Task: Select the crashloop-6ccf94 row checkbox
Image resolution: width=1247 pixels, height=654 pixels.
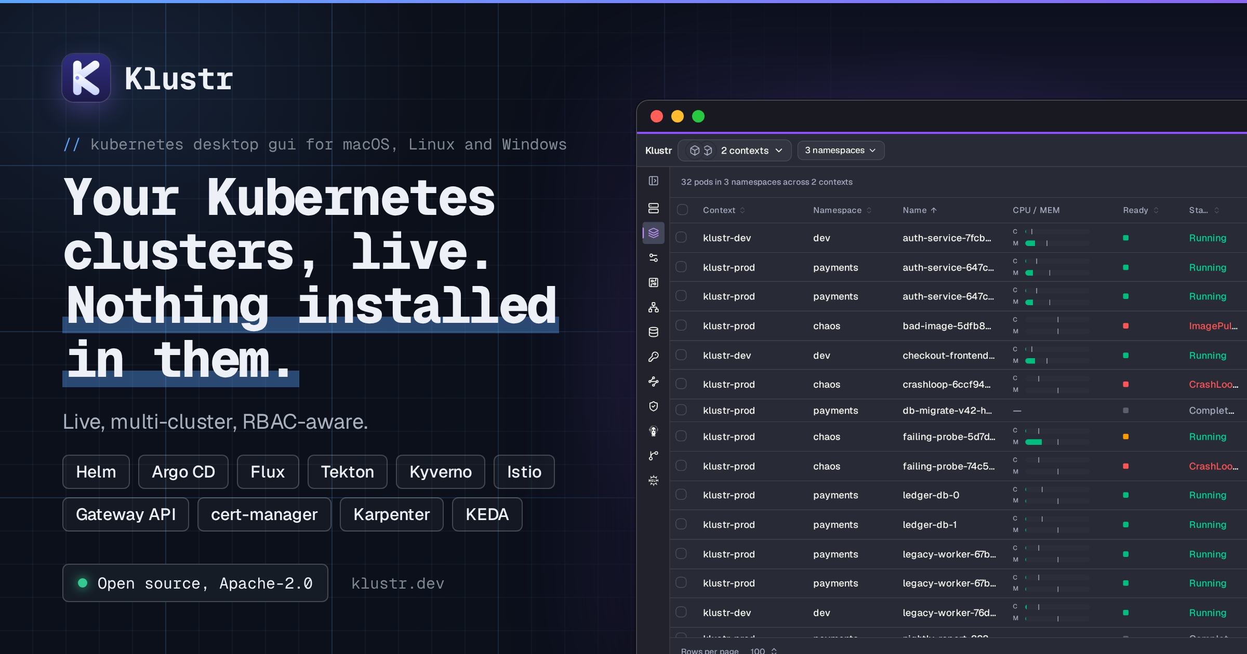Action: (681, 384)
